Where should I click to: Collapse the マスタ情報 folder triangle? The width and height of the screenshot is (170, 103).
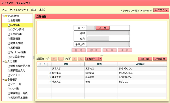pyautogui.click(x=3, y=16)
